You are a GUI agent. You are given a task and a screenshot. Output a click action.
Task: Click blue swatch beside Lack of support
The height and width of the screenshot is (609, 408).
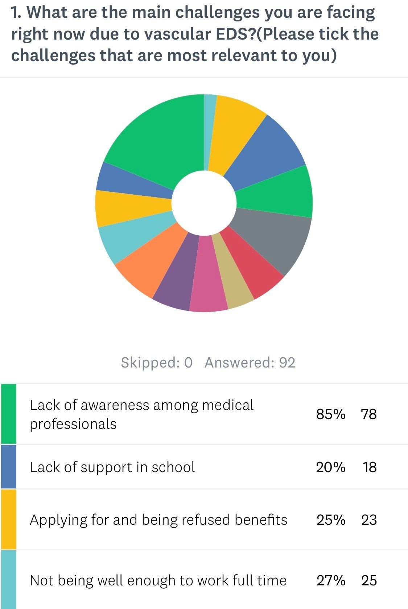tap(8, 467)
